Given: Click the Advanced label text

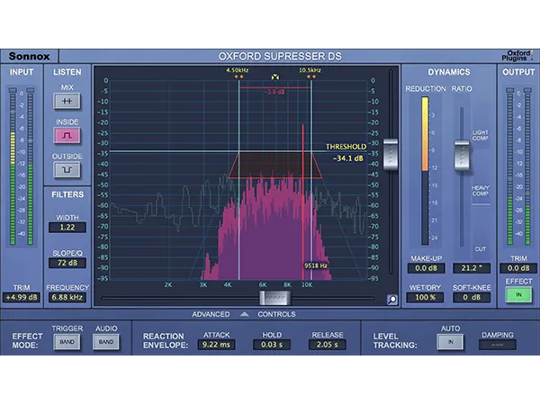Looking at the screenshot, I should coord(211,314).
